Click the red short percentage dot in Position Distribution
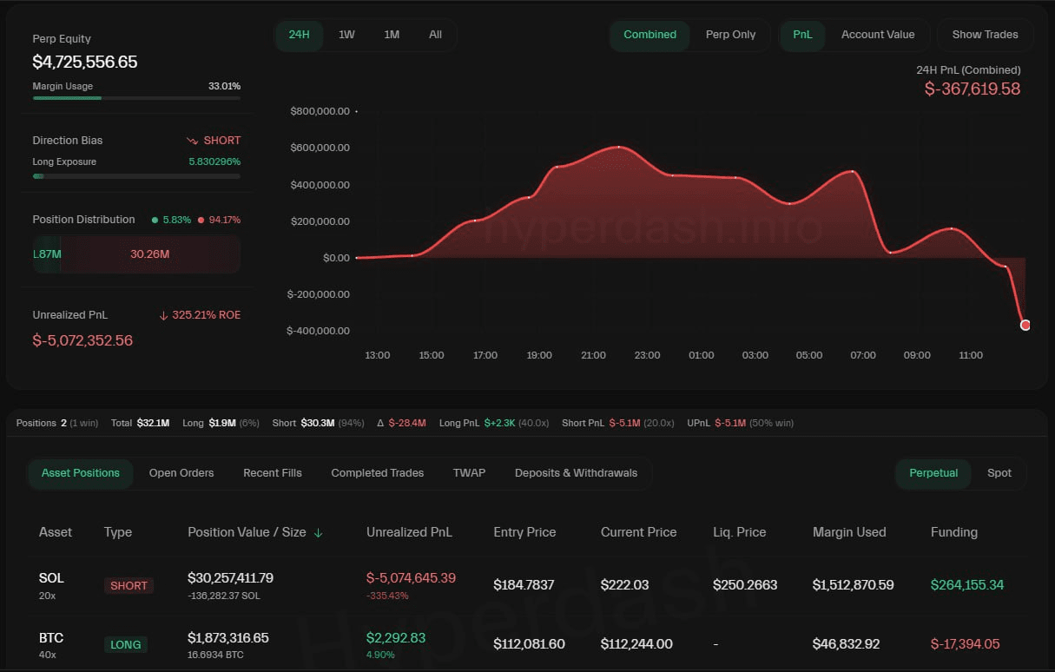1055x672 pixels. [201, 220]
